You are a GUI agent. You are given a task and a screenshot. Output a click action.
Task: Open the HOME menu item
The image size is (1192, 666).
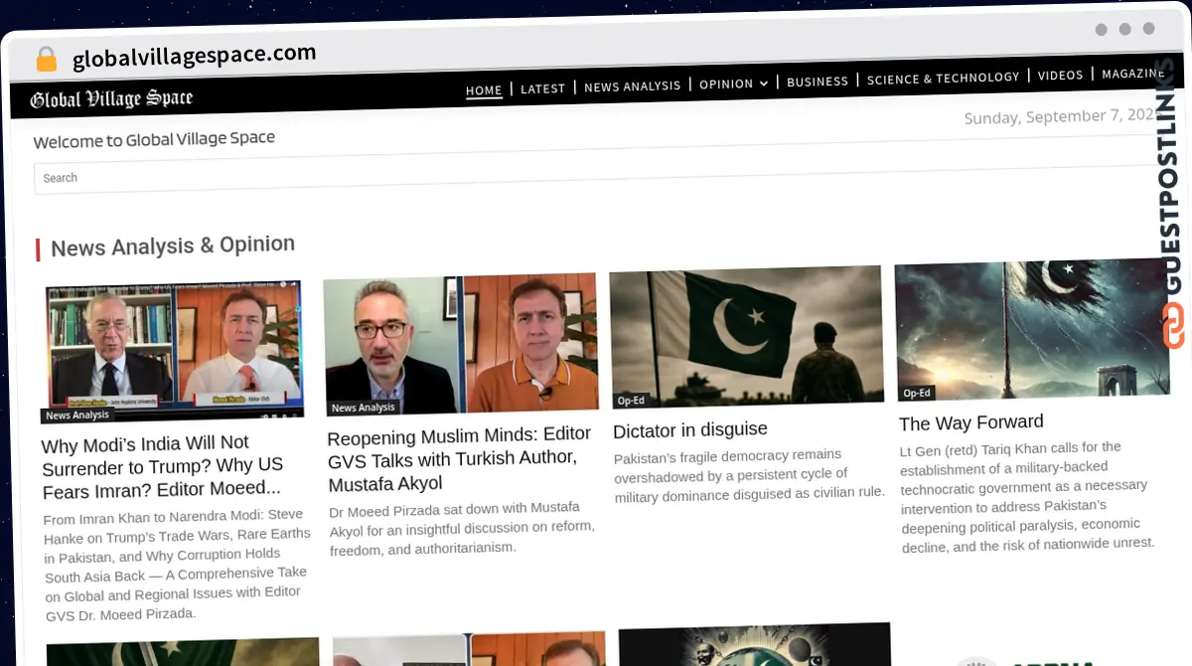tap(484, 90)
